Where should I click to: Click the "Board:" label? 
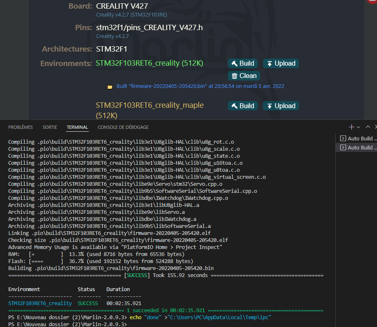pyautogui.click(x=80, y=6)
